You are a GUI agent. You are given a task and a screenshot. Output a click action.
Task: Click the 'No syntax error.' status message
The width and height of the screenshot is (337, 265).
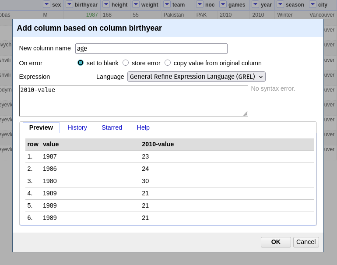tap(273, 88)
